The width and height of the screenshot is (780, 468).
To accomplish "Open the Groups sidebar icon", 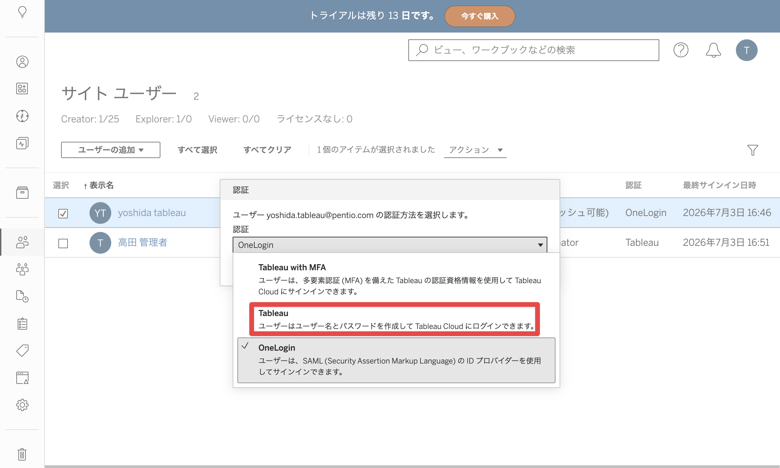I will (22, 269).
